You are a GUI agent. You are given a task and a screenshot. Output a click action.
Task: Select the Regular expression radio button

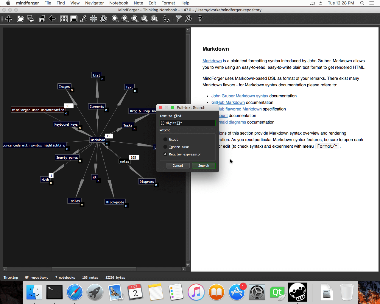(165, 154)
